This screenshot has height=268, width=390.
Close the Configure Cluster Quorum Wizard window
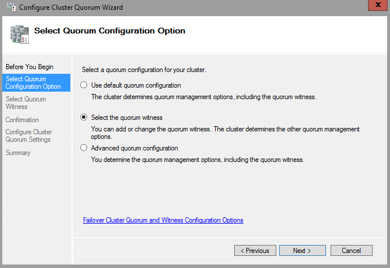[x=376, y=6]
